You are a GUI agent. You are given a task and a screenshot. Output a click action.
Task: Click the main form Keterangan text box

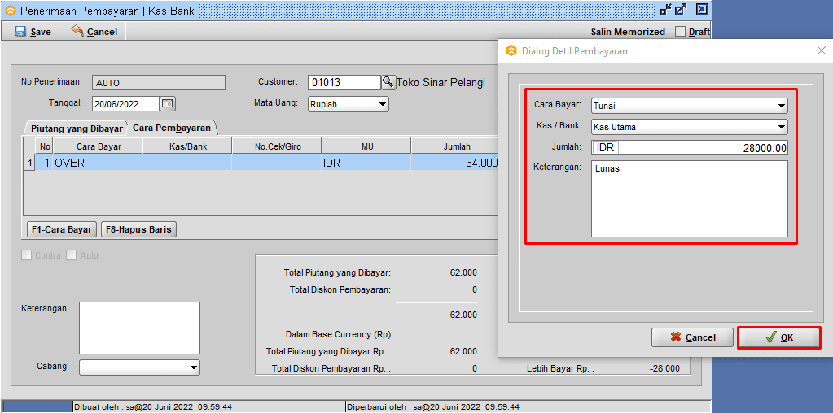click(140, 328)
